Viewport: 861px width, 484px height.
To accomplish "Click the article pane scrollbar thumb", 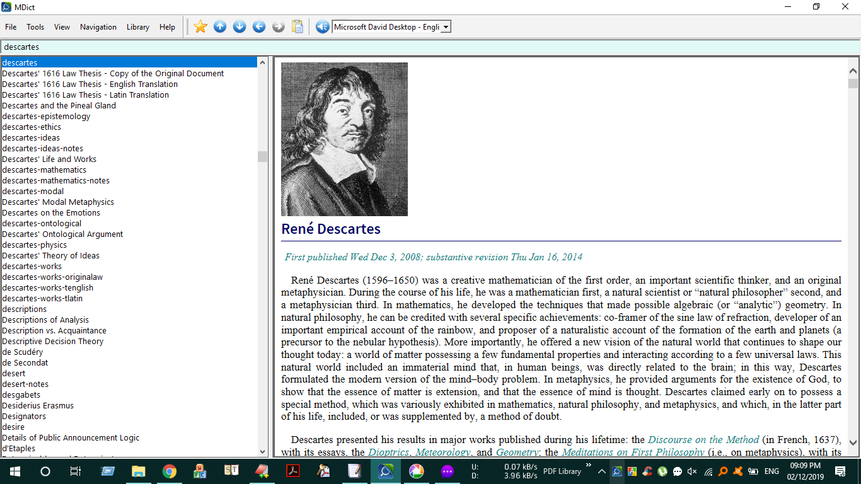I will coord(853,83).
